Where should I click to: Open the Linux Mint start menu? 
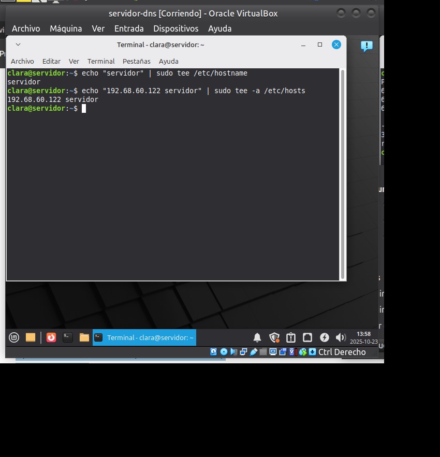coord(14,337)
